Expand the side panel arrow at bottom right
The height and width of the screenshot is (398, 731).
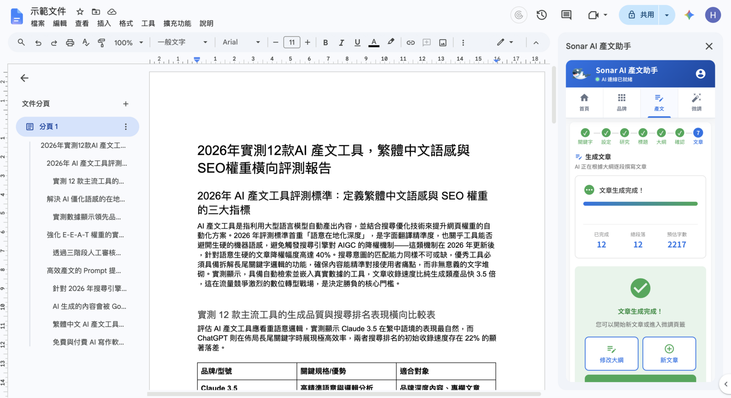(x=726, y=384)
